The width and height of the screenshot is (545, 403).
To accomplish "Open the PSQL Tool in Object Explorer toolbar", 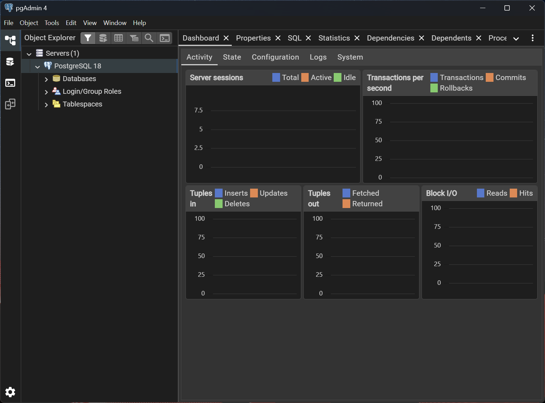I will [x=165, y=38].
